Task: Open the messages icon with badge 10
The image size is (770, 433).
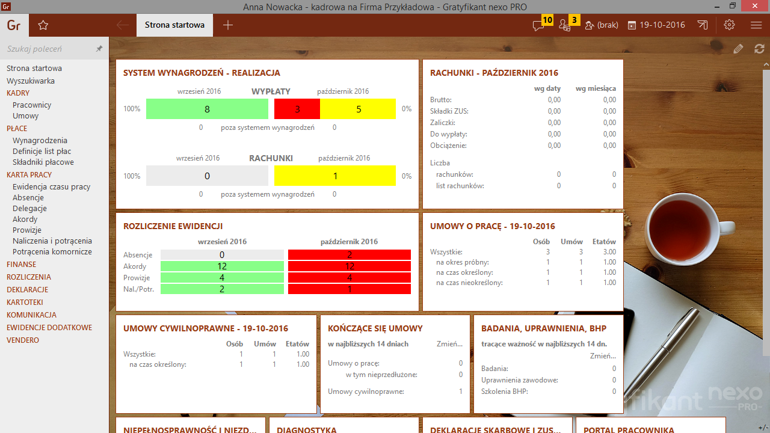Action: coord(538,25)
